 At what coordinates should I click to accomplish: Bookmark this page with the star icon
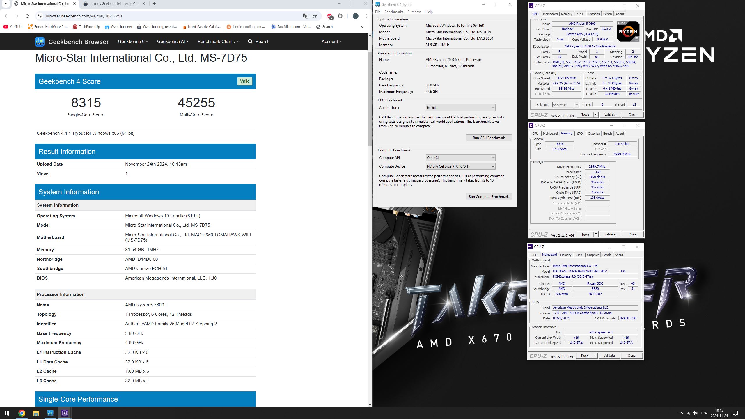(315, 16)
